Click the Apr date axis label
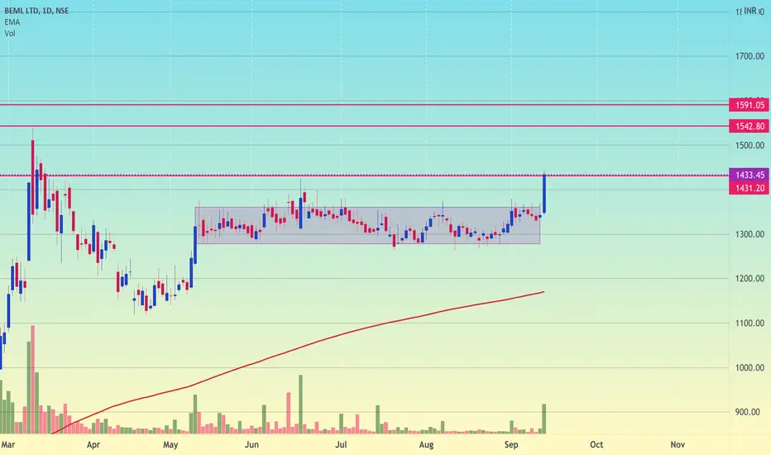 point(93,445)
